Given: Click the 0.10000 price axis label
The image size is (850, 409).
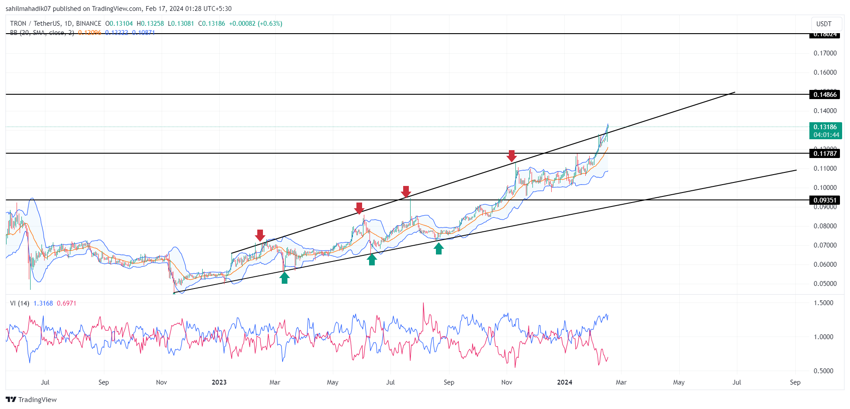Looking at the screenshot, I should pyautogui.click(x=825, y=188).
